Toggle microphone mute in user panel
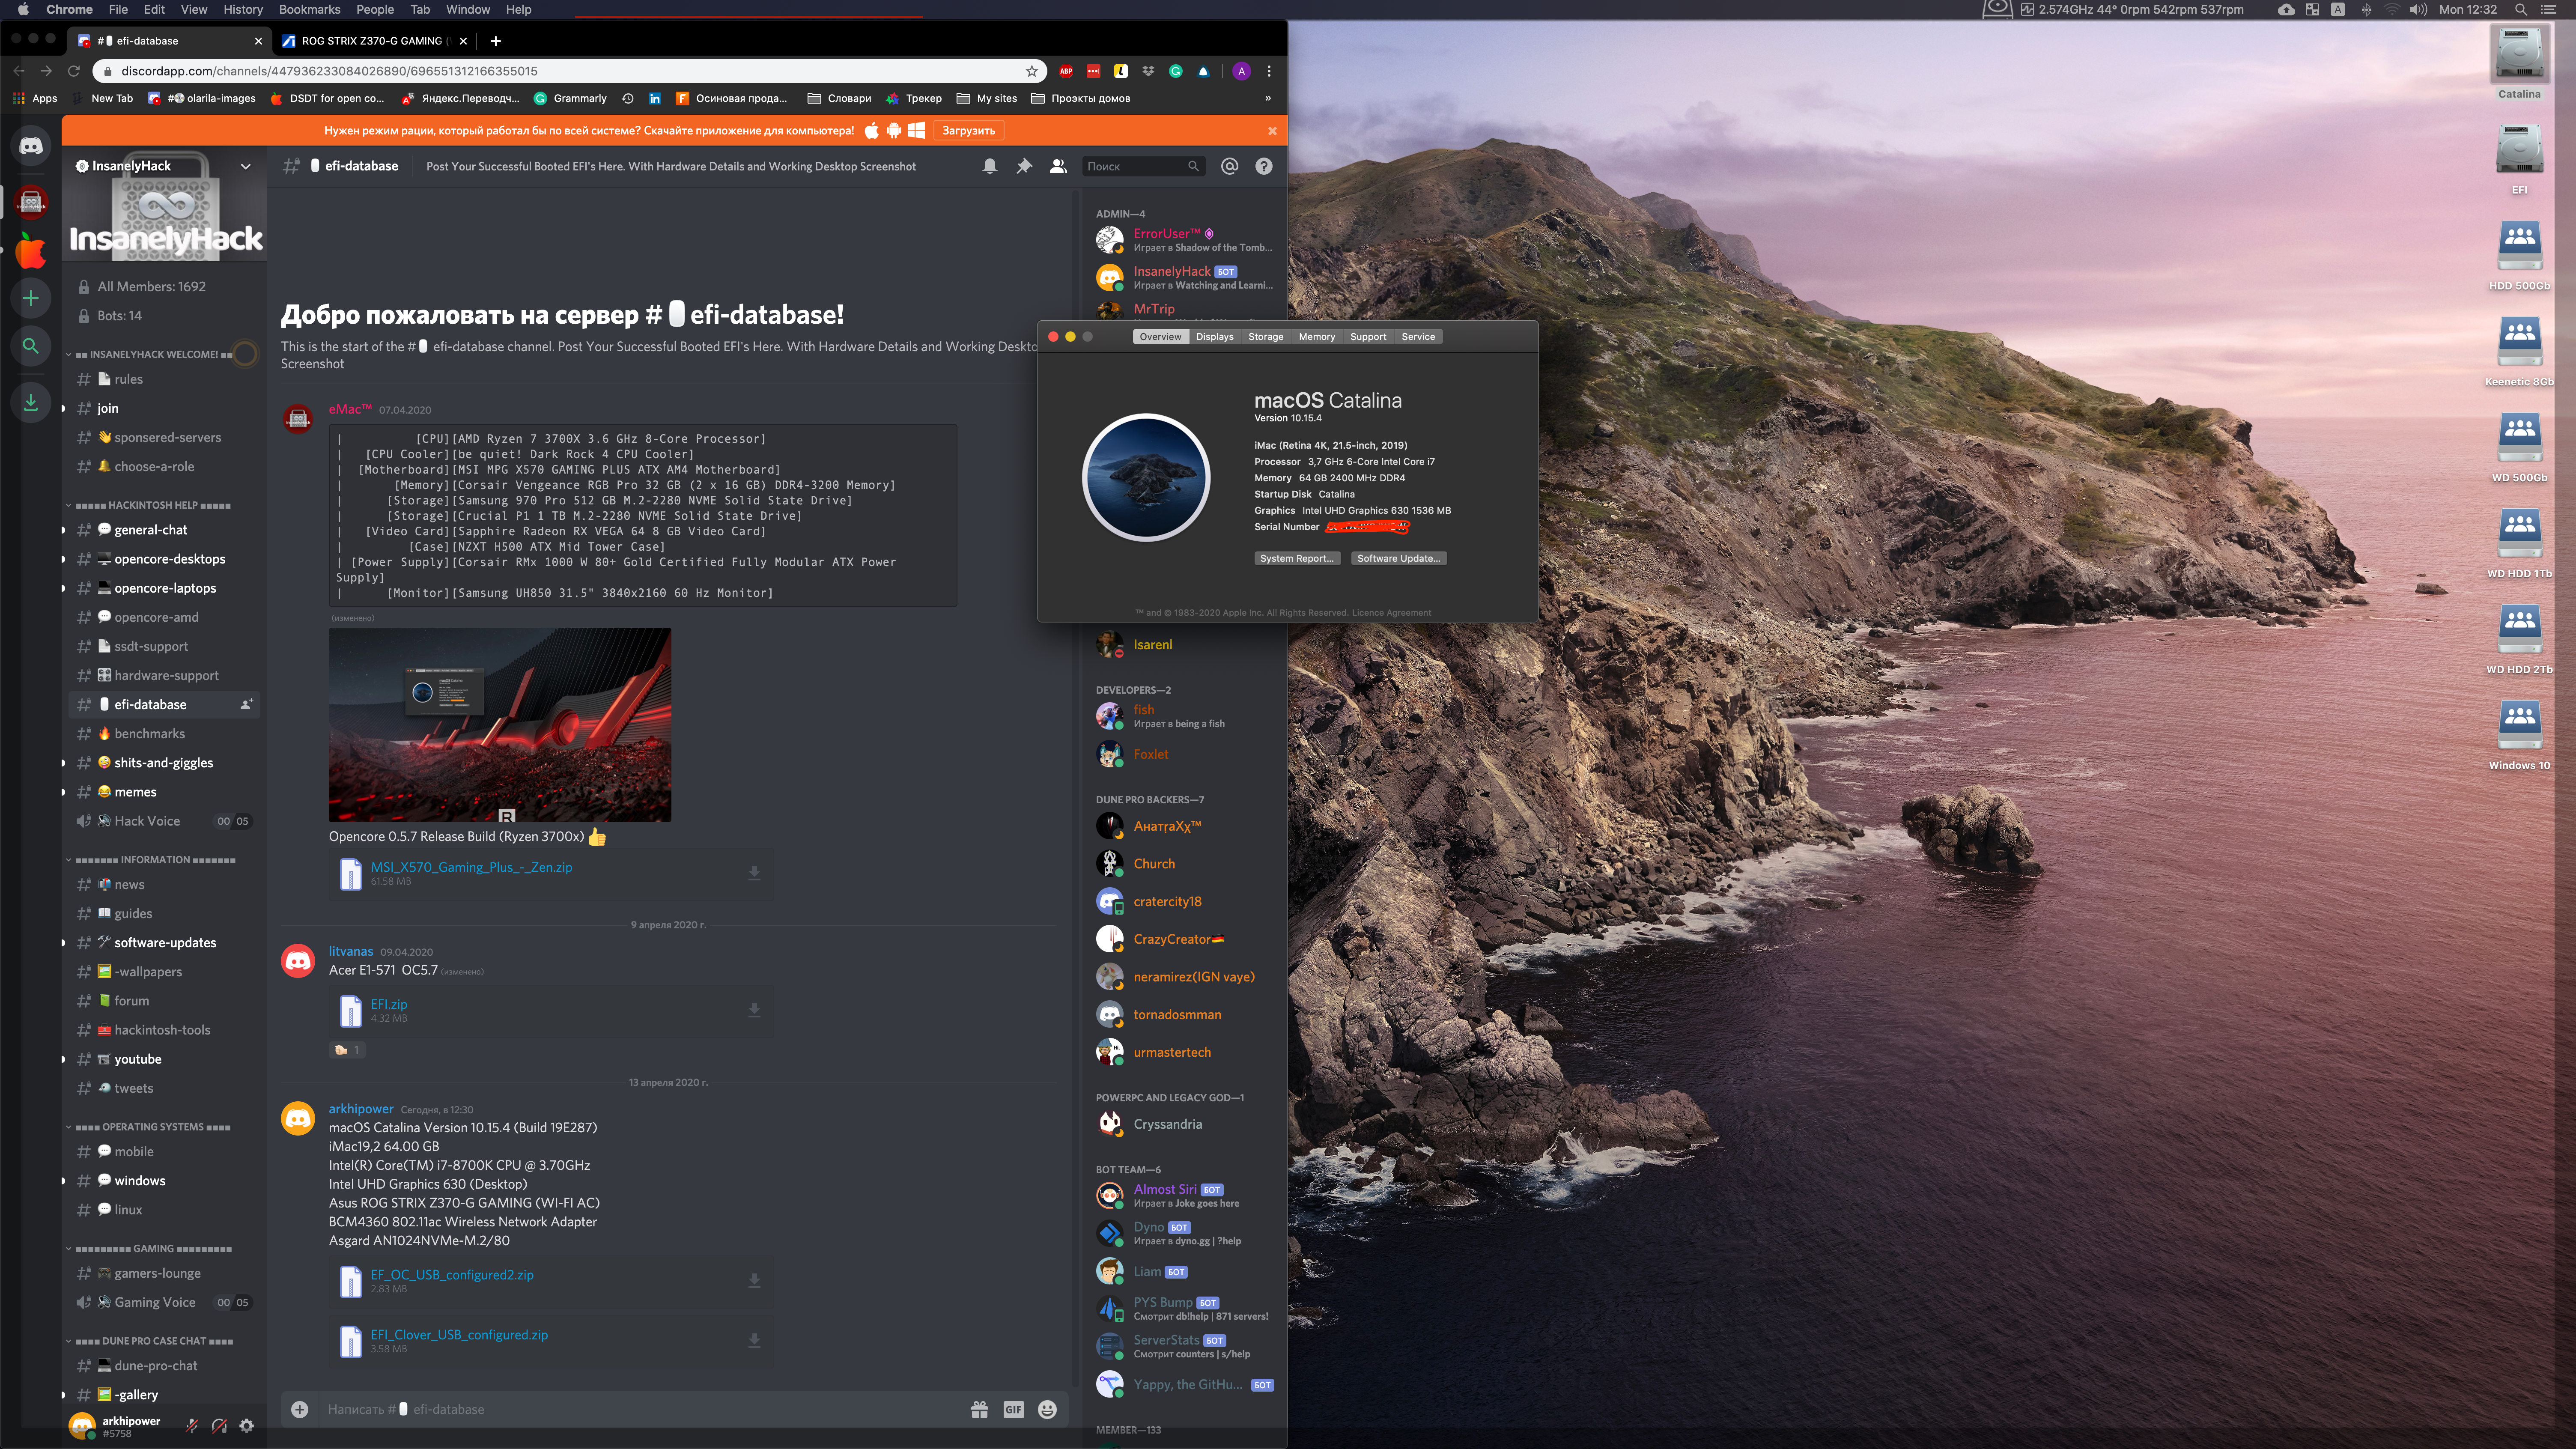This screenshot has height=1449, width=2576. pyautogui.click(x=192, y=1425)
